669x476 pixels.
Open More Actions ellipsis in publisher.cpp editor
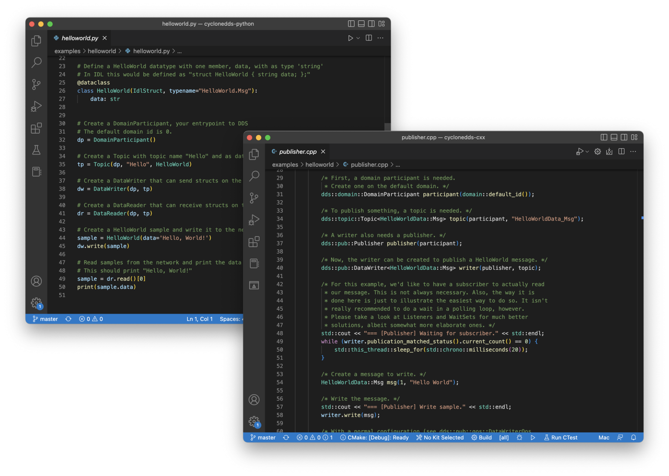click(633, 152)
